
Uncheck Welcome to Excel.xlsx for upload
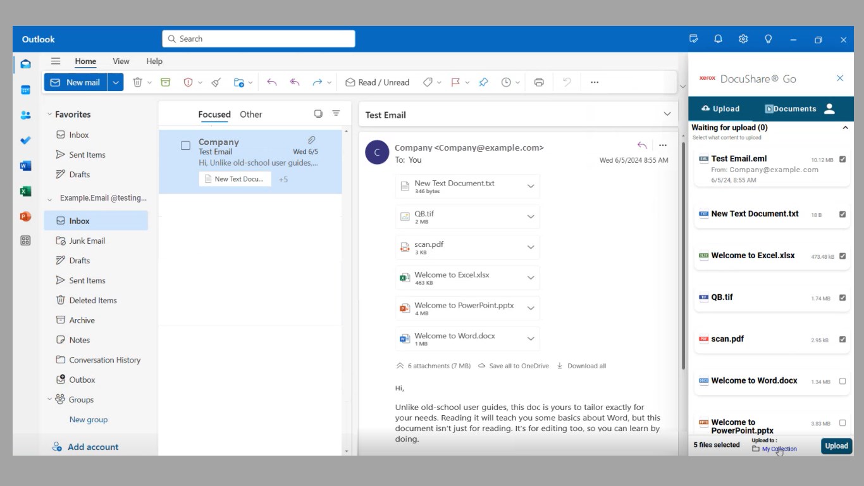[842, 256]
